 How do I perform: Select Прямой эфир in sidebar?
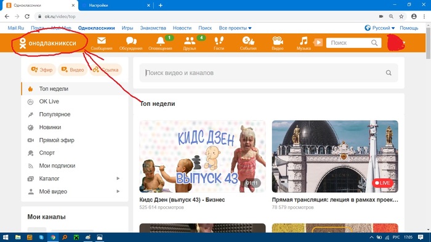tap(75, 140)
